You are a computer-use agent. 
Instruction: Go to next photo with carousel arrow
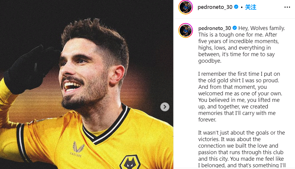click(x=165, y=107)
